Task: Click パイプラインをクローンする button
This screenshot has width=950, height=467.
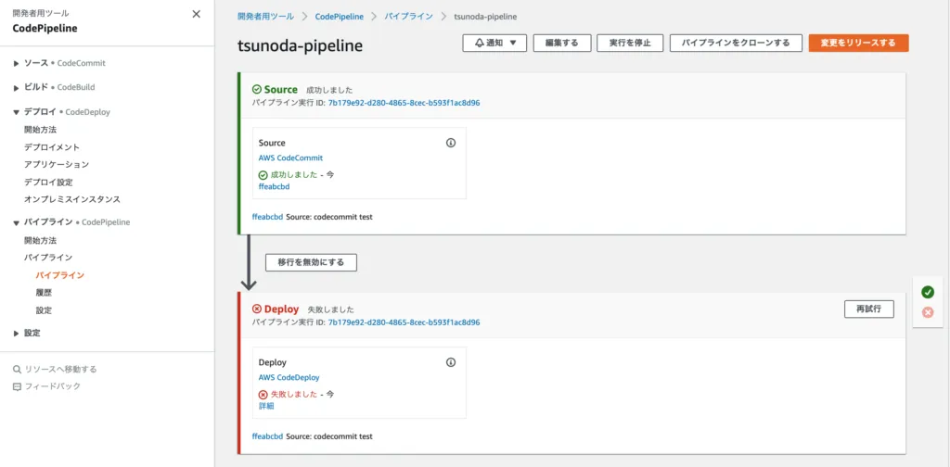Action: (736, 43)
